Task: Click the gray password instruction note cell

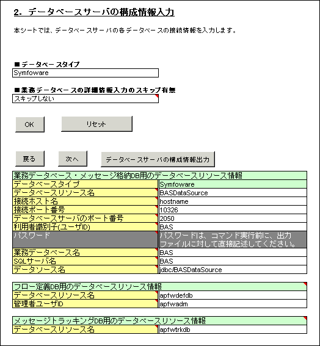Action: coord(233,240)
